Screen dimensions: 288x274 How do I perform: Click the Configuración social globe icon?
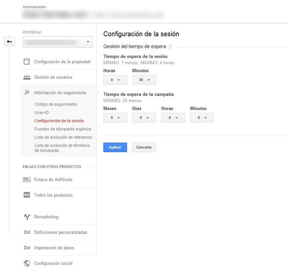click(x=27, y=263)
